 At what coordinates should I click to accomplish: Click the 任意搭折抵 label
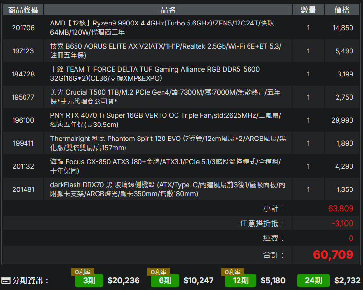(262, 223)
